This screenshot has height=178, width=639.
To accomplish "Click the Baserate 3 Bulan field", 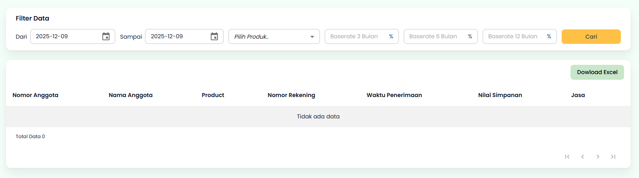I will coord(356,37).
